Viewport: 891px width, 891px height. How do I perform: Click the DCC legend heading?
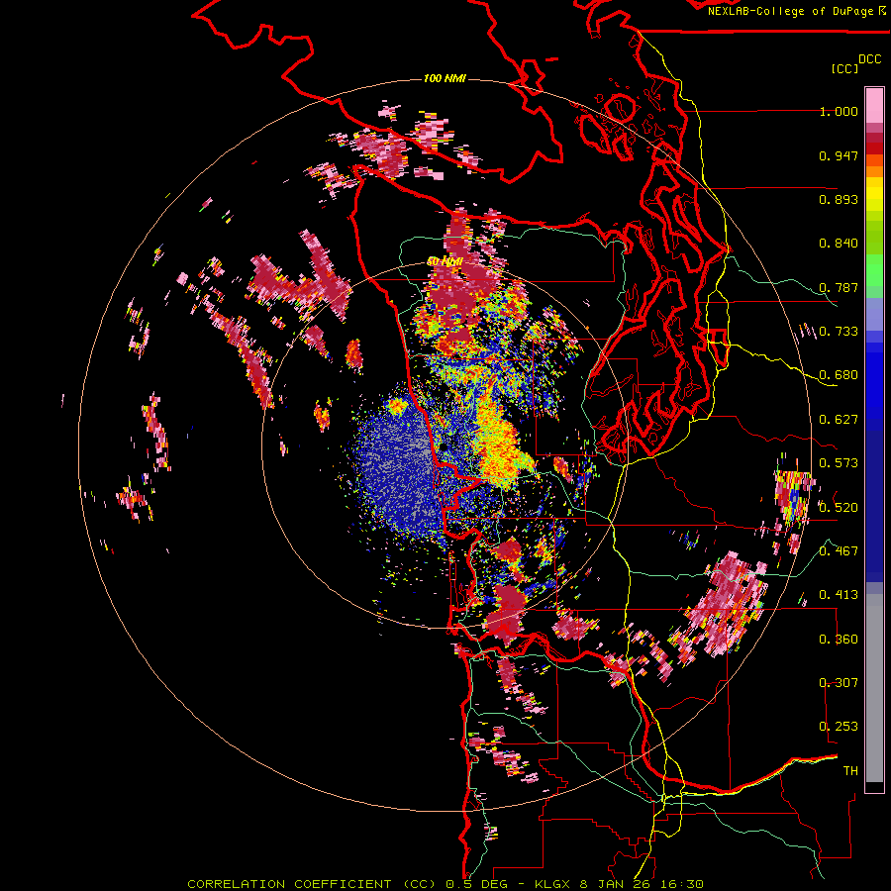point(869,59)
